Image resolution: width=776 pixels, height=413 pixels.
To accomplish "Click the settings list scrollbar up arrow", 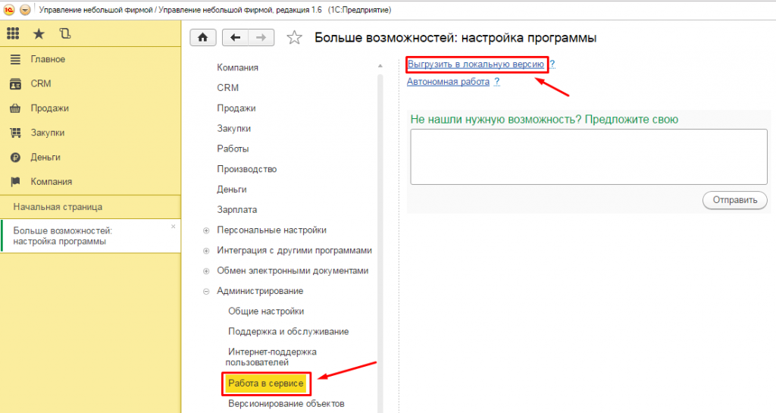I will pyautogui.click(x=380, y=66).
